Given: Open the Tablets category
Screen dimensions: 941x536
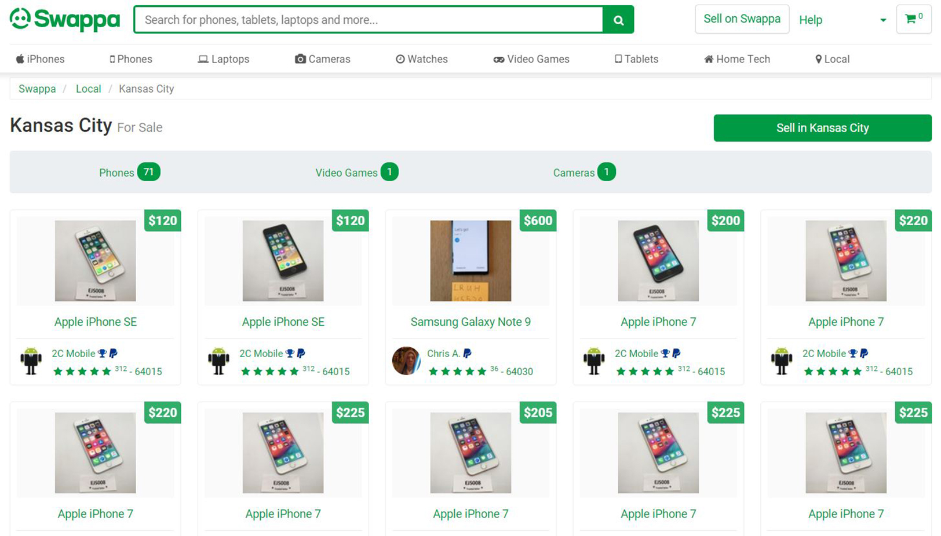Looking at the screenshot, I should click(636, 59).
